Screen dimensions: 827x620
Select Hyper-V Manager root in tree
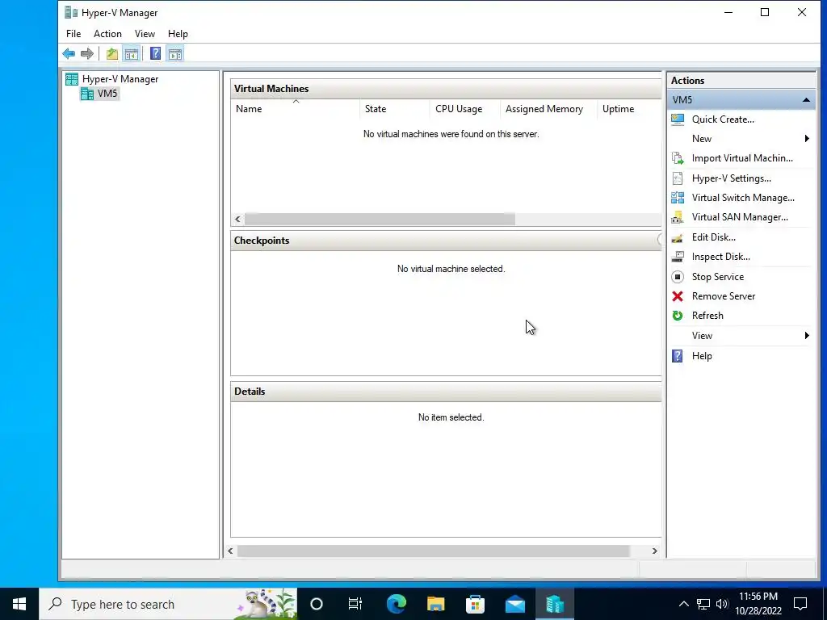[120, 79]
